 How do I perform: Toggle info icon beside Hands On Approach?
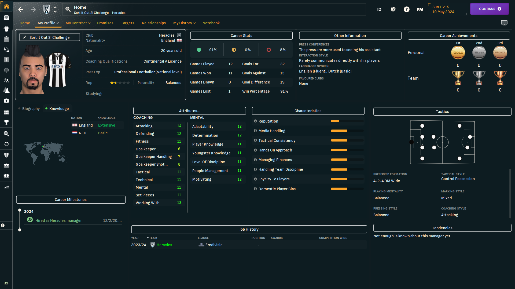(x=255, y=150)
